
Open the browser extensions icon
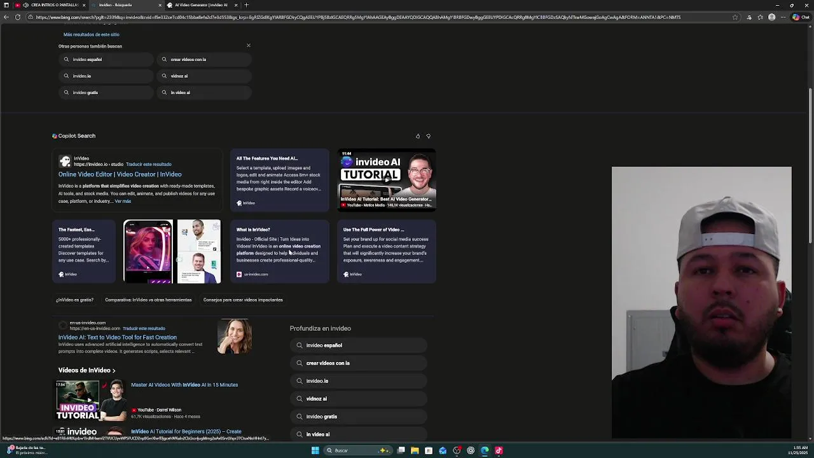[x=748, y=17]
